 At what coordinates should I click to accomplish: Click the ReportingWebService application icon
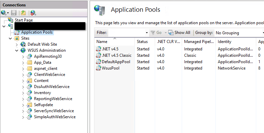[30, 99]
